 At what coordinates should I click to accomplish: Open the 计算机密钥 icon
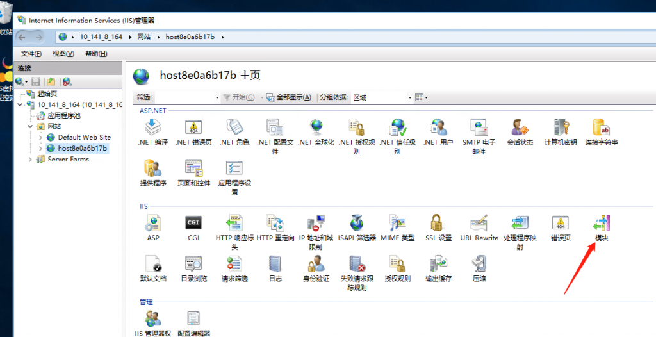[x=561, y=132]
